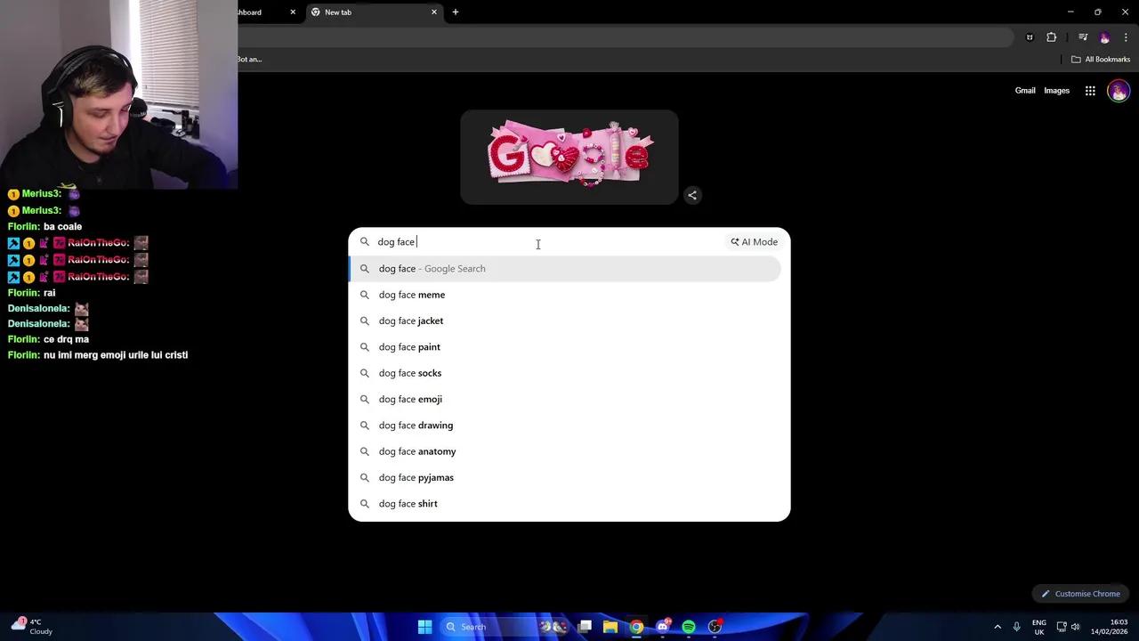Viewport: 1139px width, 641px height.
Task: Close the dashboard tab
Action: click(293, 12)
